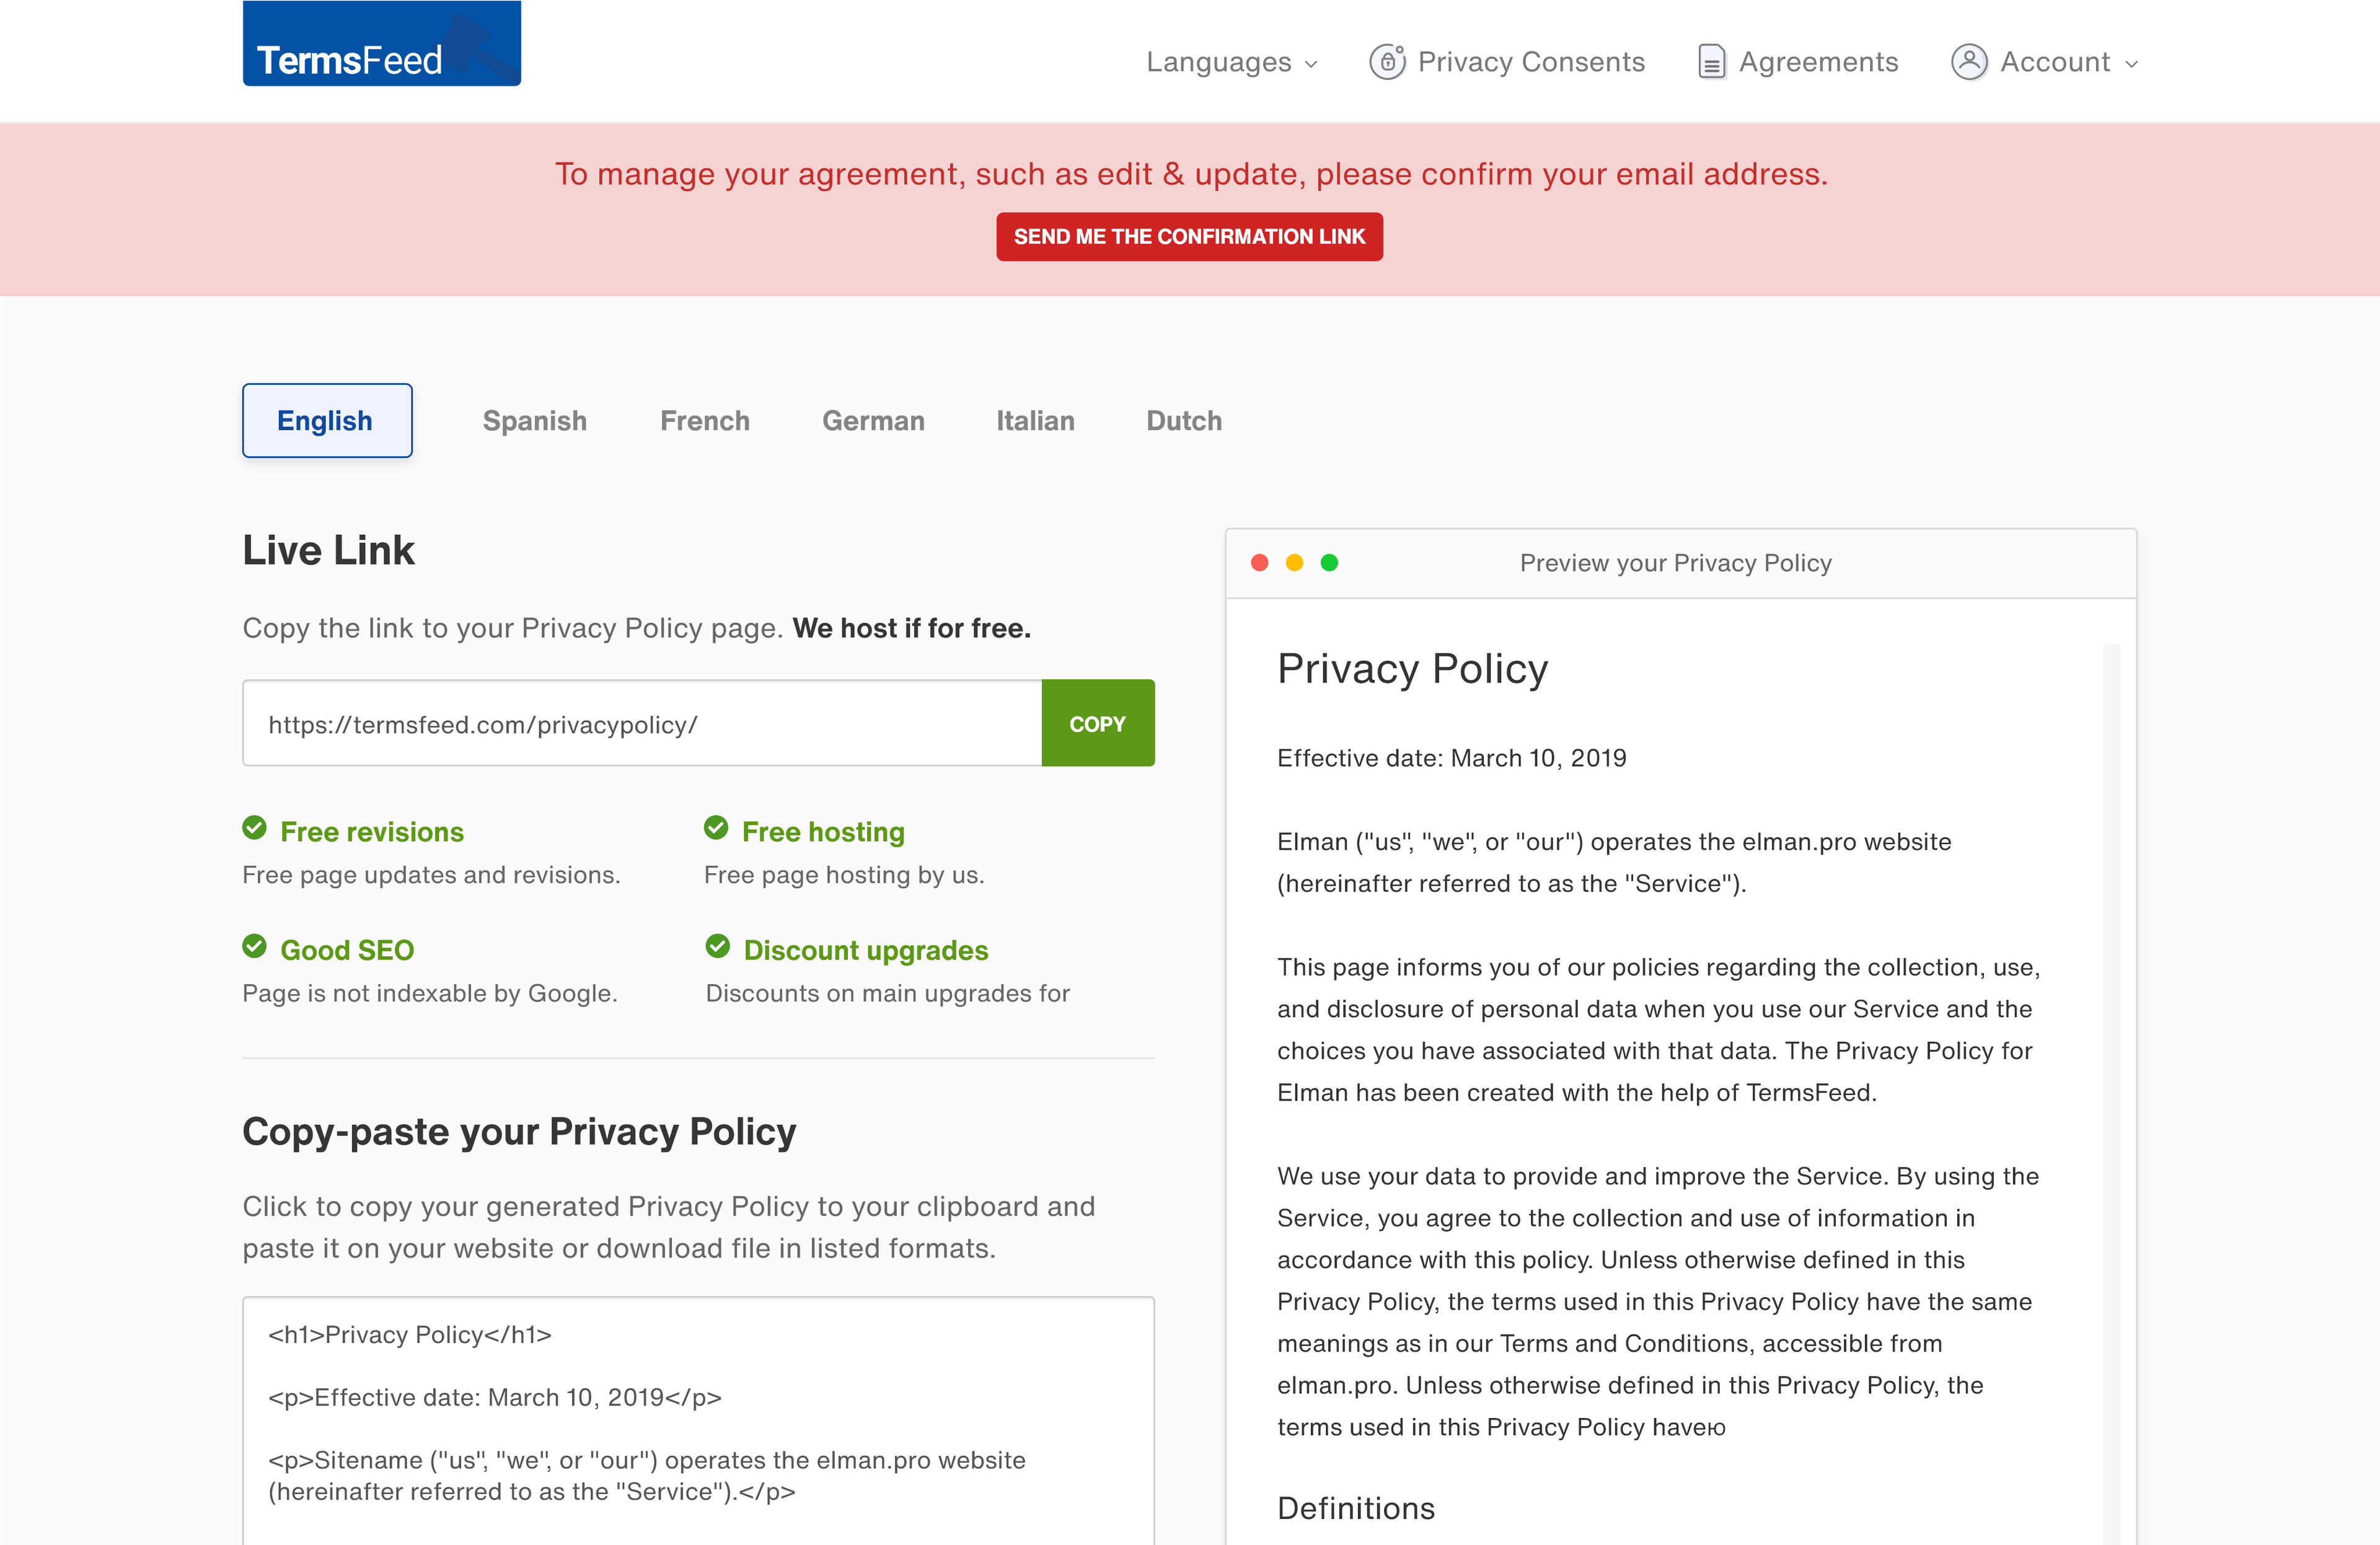
Task: Select the Dutch tab
Action: 1184,421
